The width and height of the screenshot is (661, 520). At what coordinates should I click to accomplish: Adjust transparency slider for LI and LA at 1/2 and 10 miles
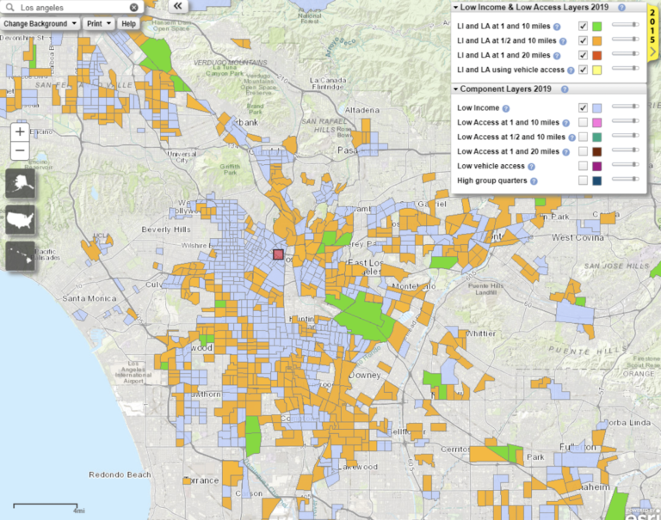pos(626,40)
